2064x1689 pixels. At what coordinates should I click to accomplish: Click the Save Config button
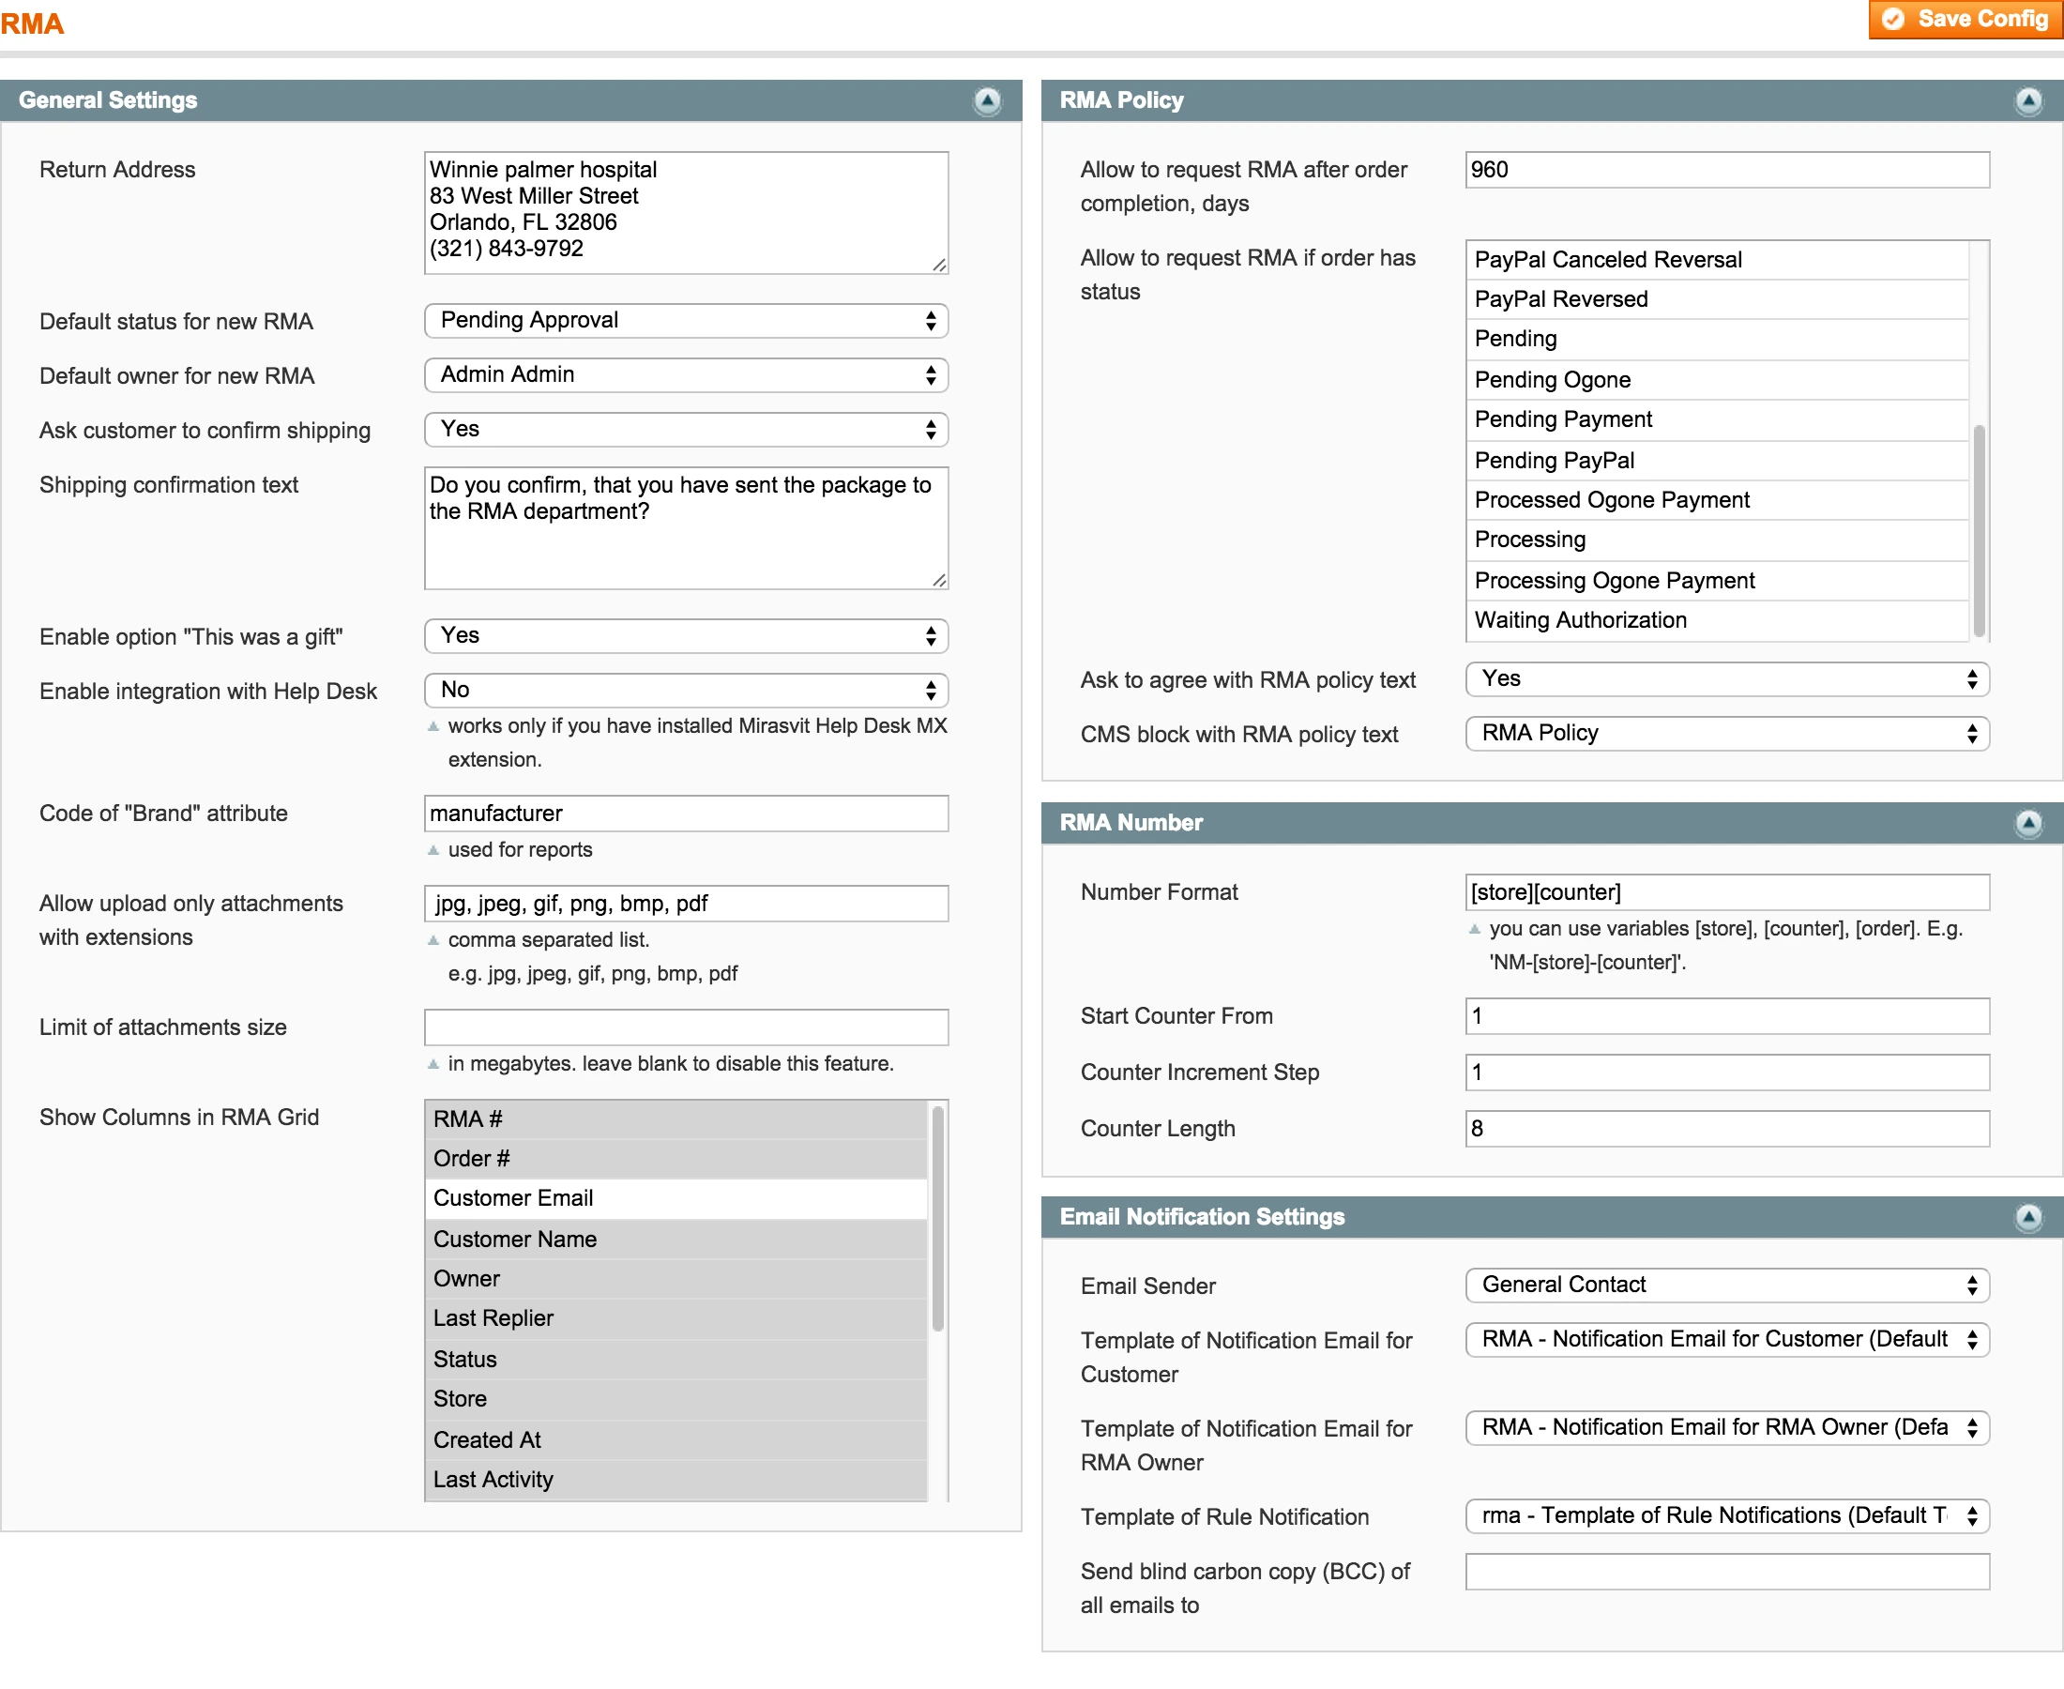point(1965,19)
